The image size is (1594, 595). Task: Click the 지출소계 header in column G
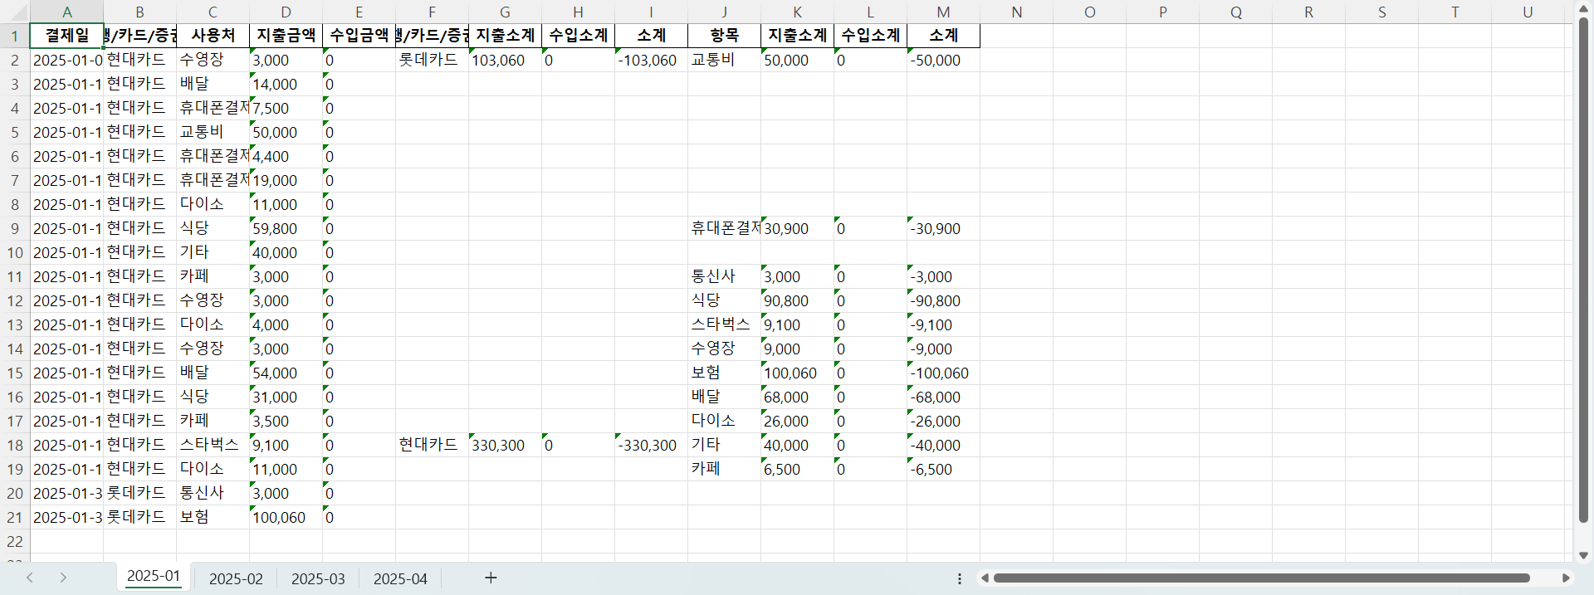505,36
